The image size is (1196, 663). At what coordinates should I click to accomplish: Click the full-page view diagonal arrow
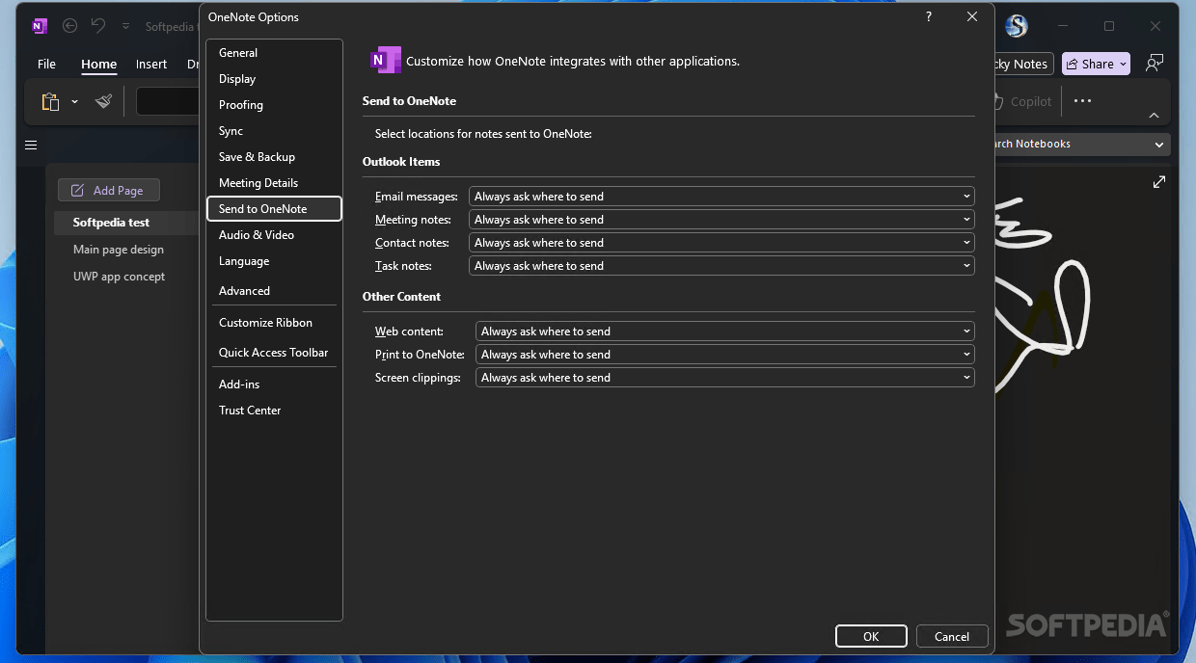point(1158,181)
